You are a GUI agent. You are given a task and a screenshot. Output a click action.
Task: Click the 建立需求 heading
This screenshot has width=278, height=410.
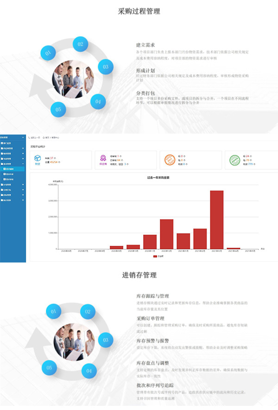pyautogui.click(x=145, y=45)
